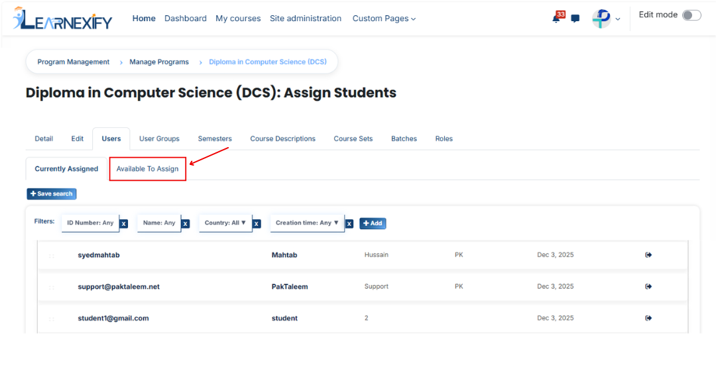This screenshot has height=375, width=716.
Task: Click the last name Hussain
Action: (377, 254)
